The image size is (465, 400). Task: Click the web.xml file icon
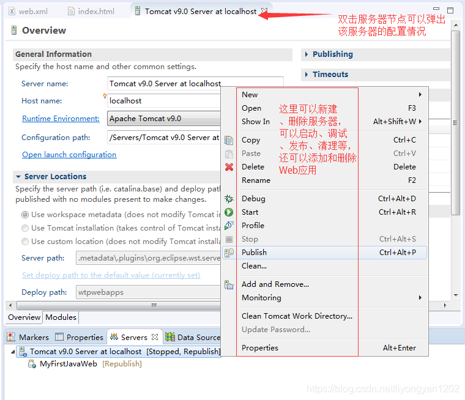click(12, 11)
